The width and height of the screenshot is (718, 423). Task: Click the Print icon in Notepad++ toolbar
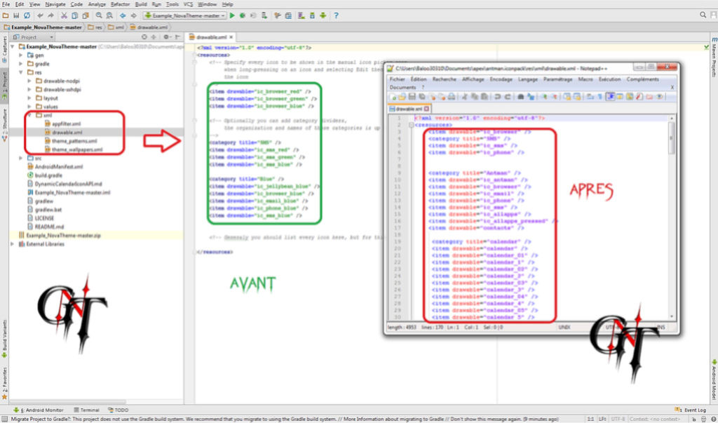click(x=452, y=97)
